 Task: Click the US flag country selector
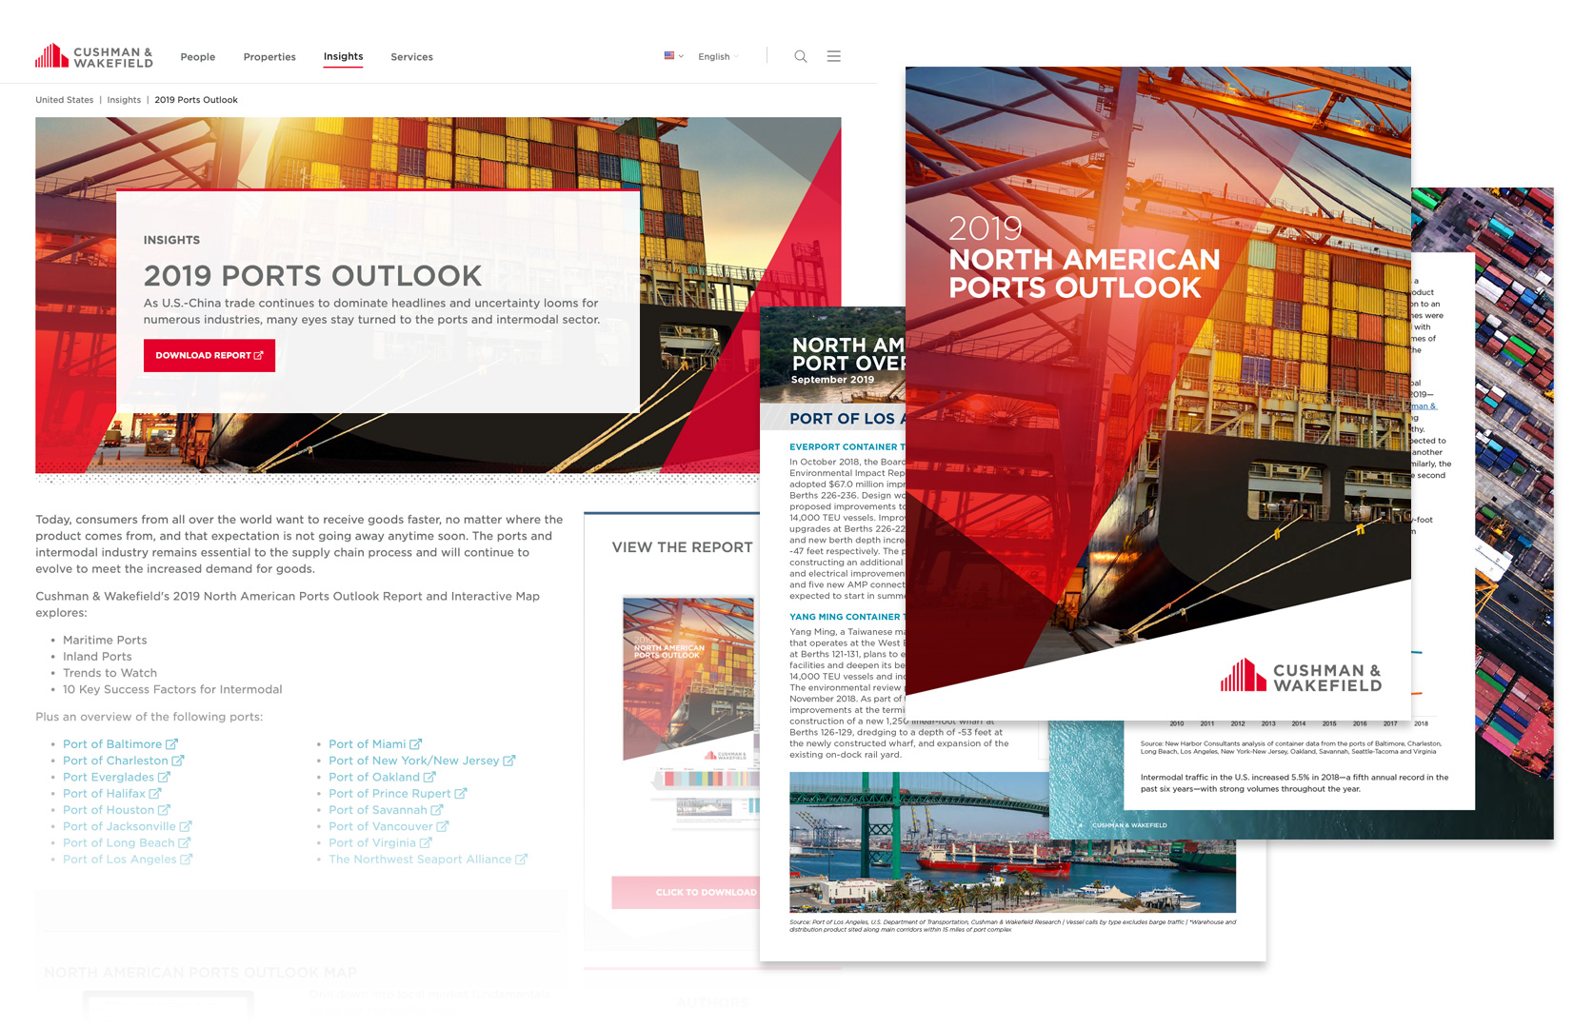click(673, 56)
